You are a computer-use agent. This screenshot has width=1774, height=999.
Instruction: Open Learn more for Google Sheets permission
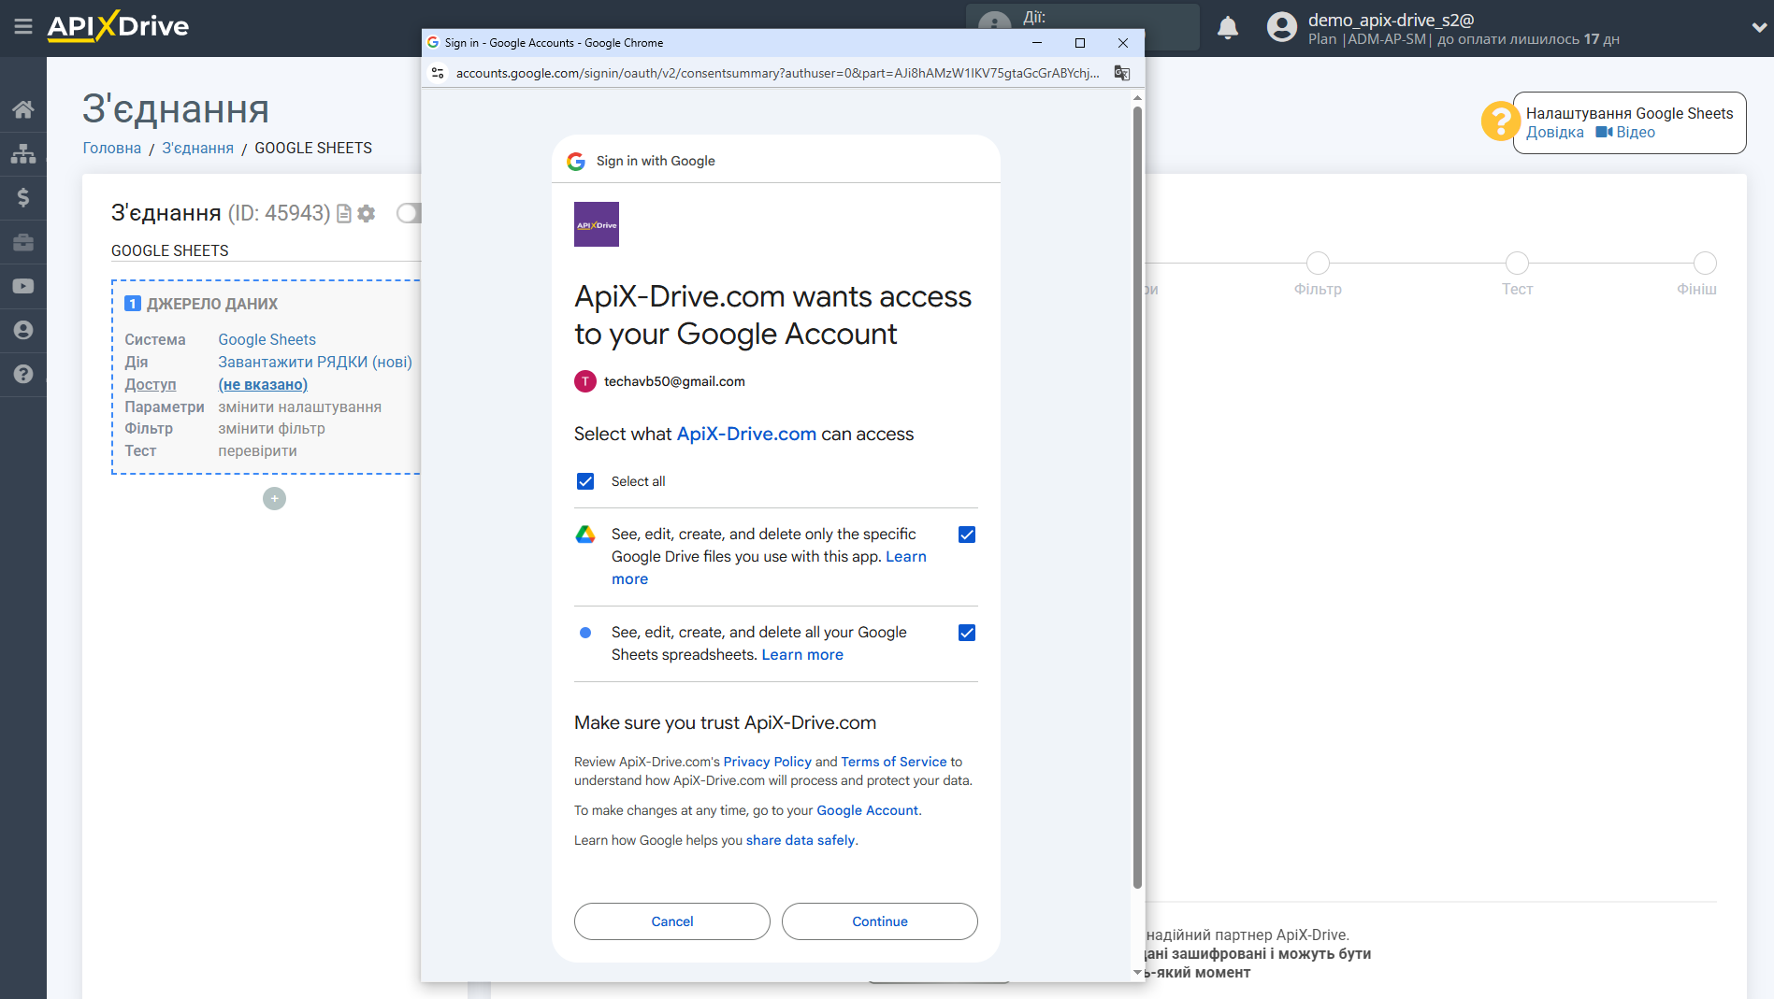[x=802, y=655]
